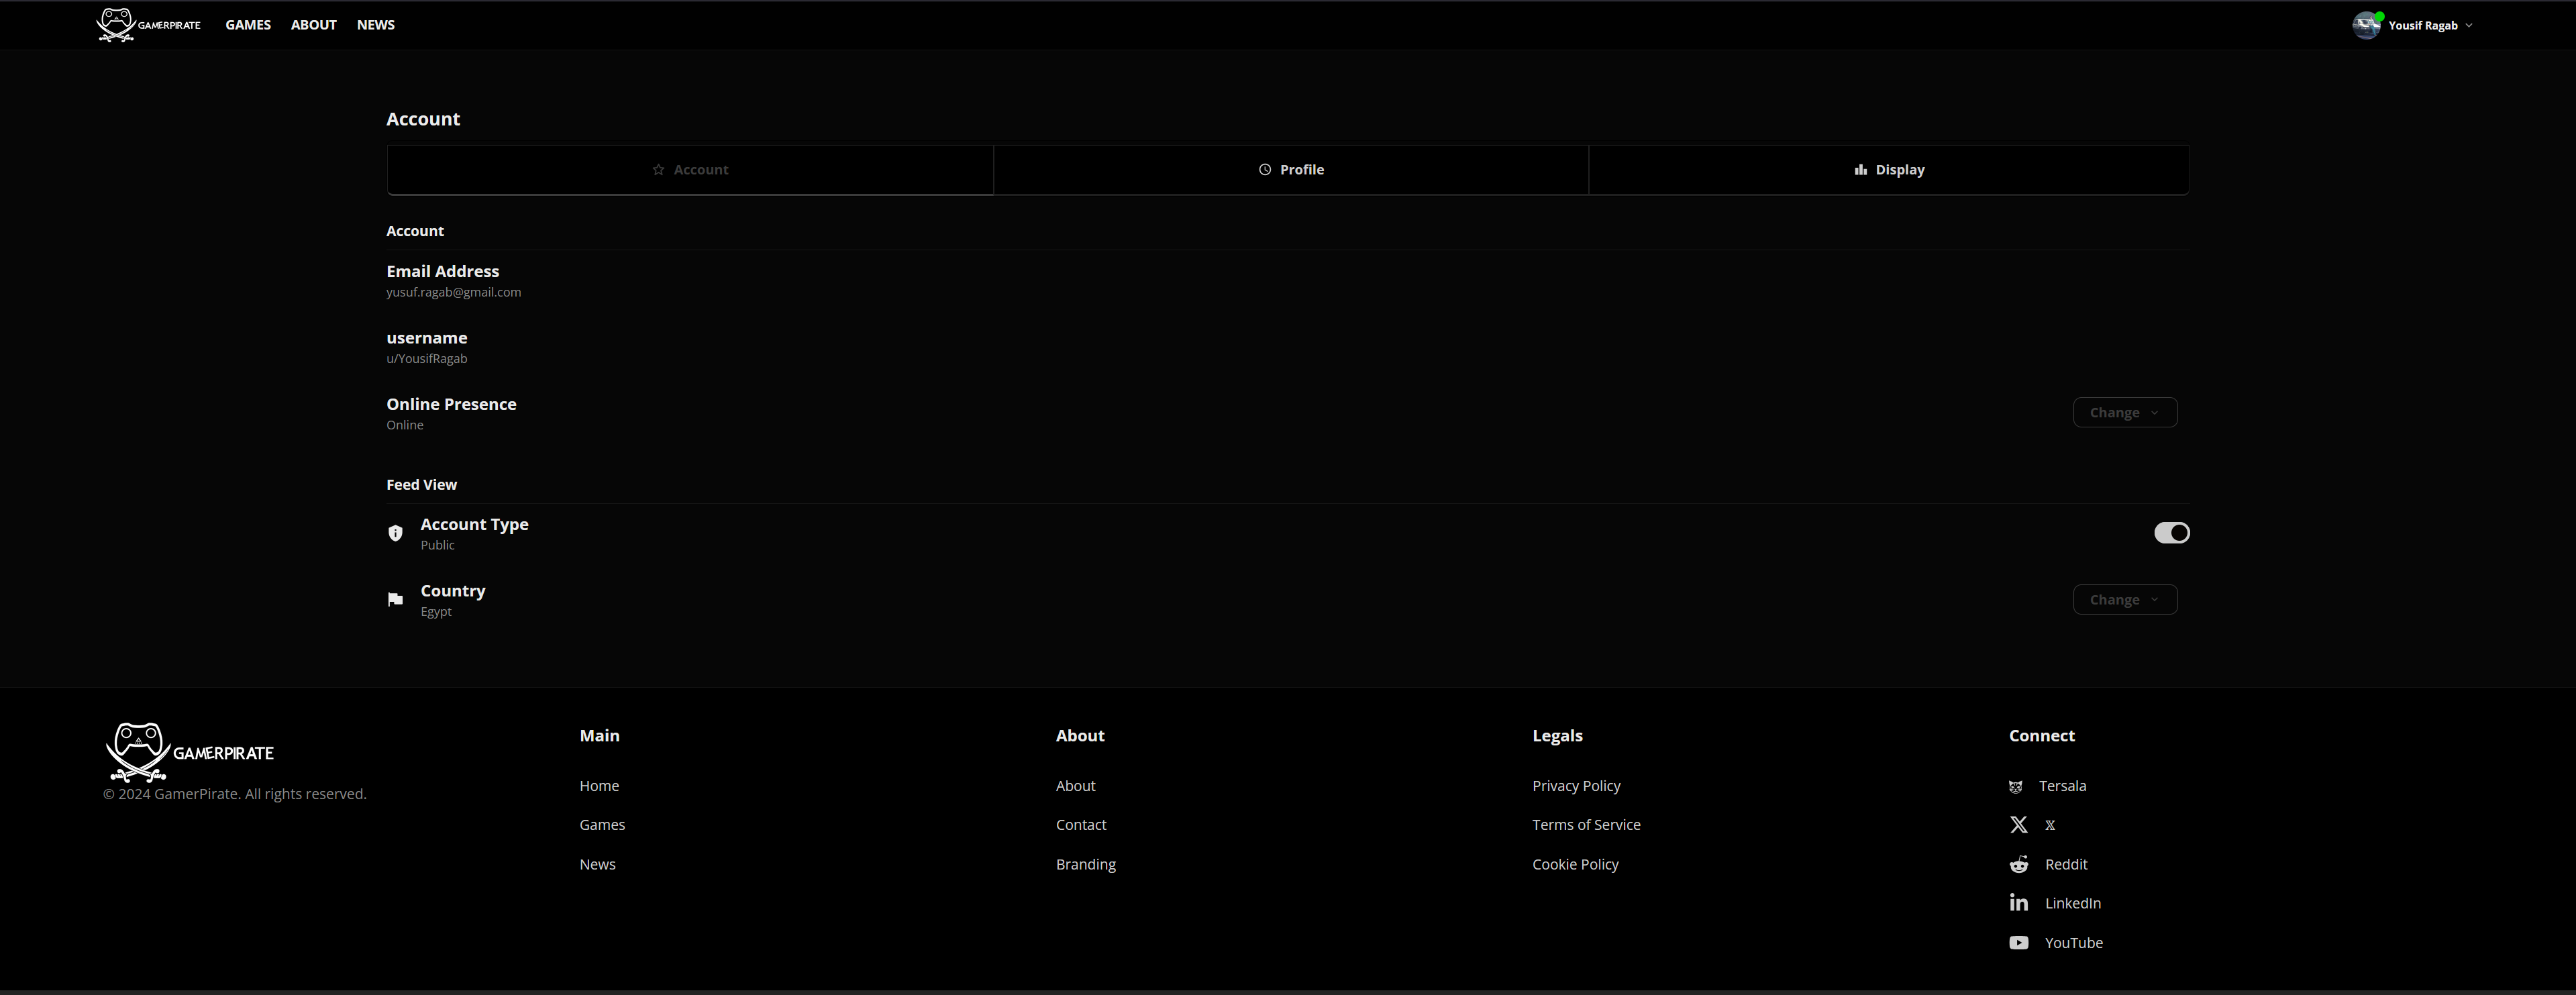Switch to the Profile tab

[1290, 170]
